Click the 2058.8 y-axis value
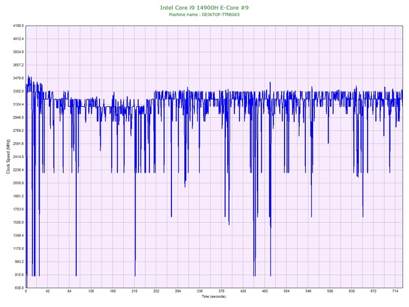Screen dimensions: 409x307 (18, 183)
